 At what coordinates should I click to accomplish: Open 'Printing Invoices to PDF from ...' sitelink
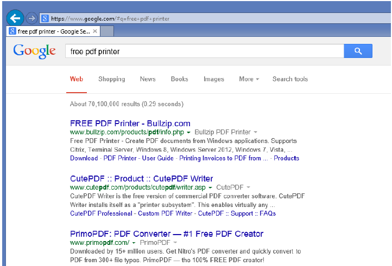click(224, 158)
